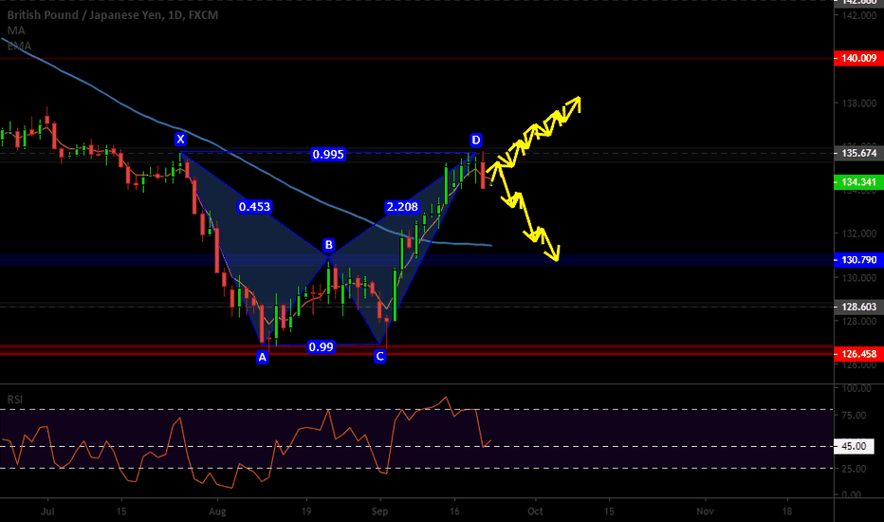Select 128.000 on the price scale
This screenshot has width=884, height=522.
[x=859, y=321]
